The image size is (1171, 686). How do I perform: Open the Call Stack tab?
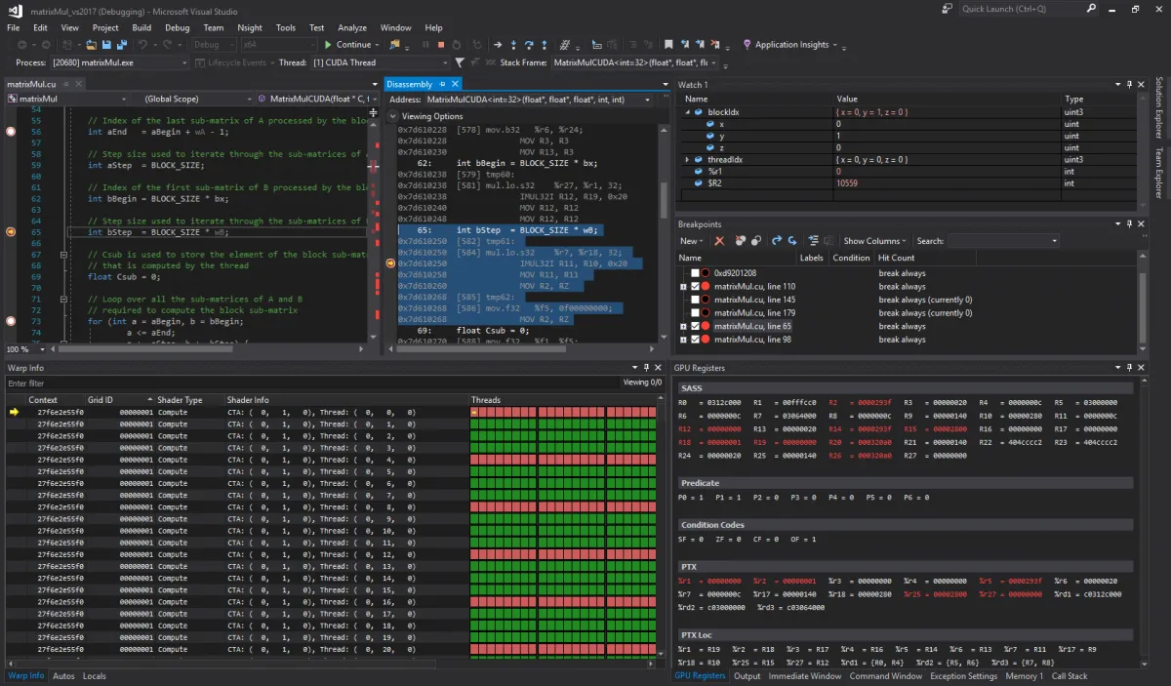point(1070,676)
